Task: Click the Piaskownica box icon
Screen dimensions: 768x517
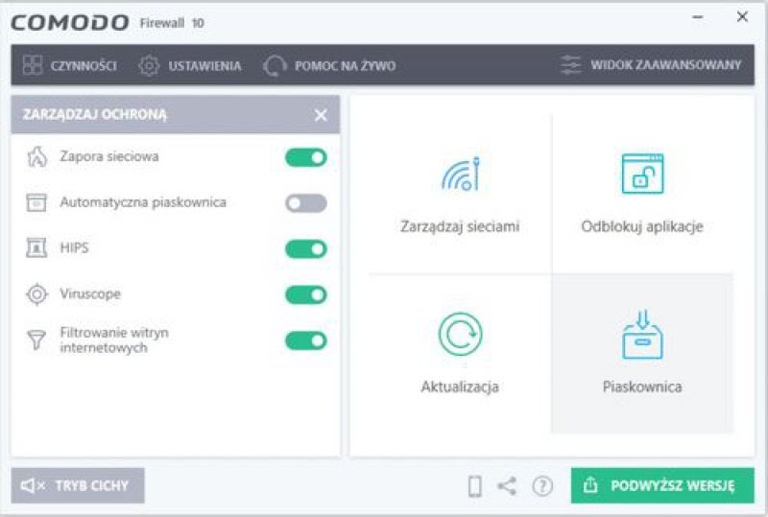Action: (642, 335)
